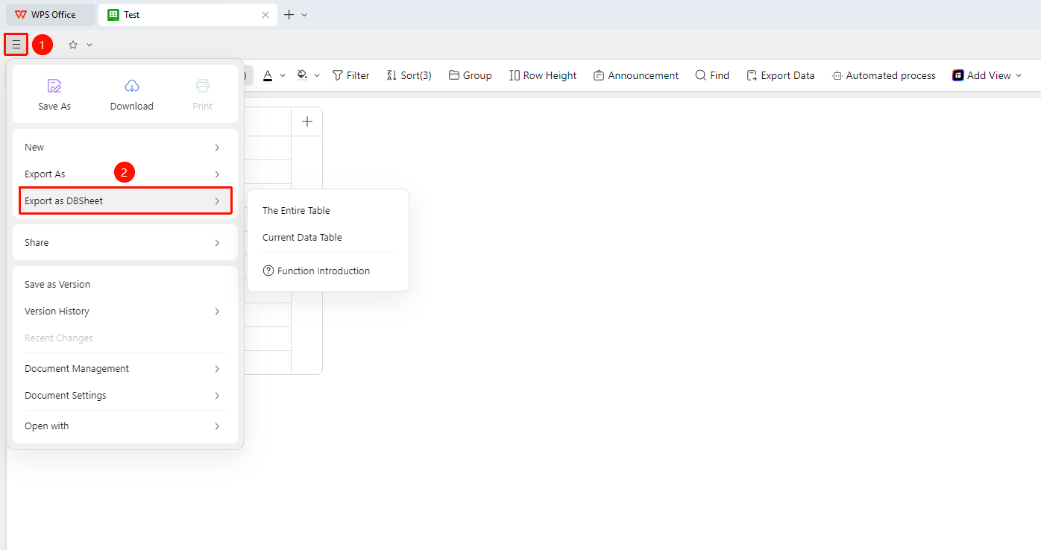Expand Document Settings submenu
Screen dimensions: 1041x550
[125, 396]
